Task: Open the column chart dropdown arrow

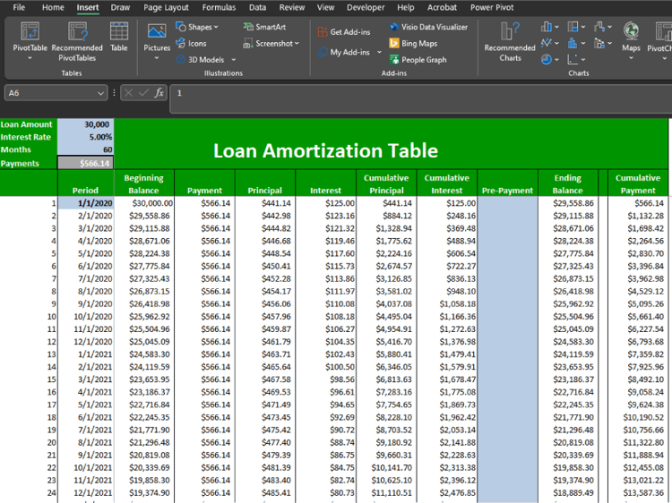Action: (x=556, y=27)
